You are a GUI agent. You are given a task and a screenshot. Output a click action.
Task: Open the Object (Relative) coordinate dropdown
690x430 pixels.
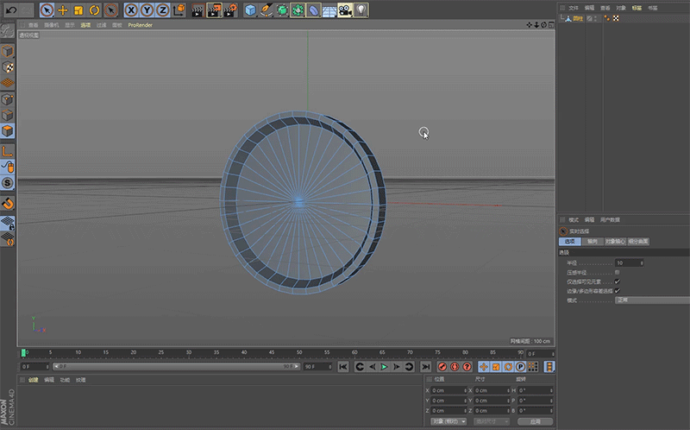448,421
